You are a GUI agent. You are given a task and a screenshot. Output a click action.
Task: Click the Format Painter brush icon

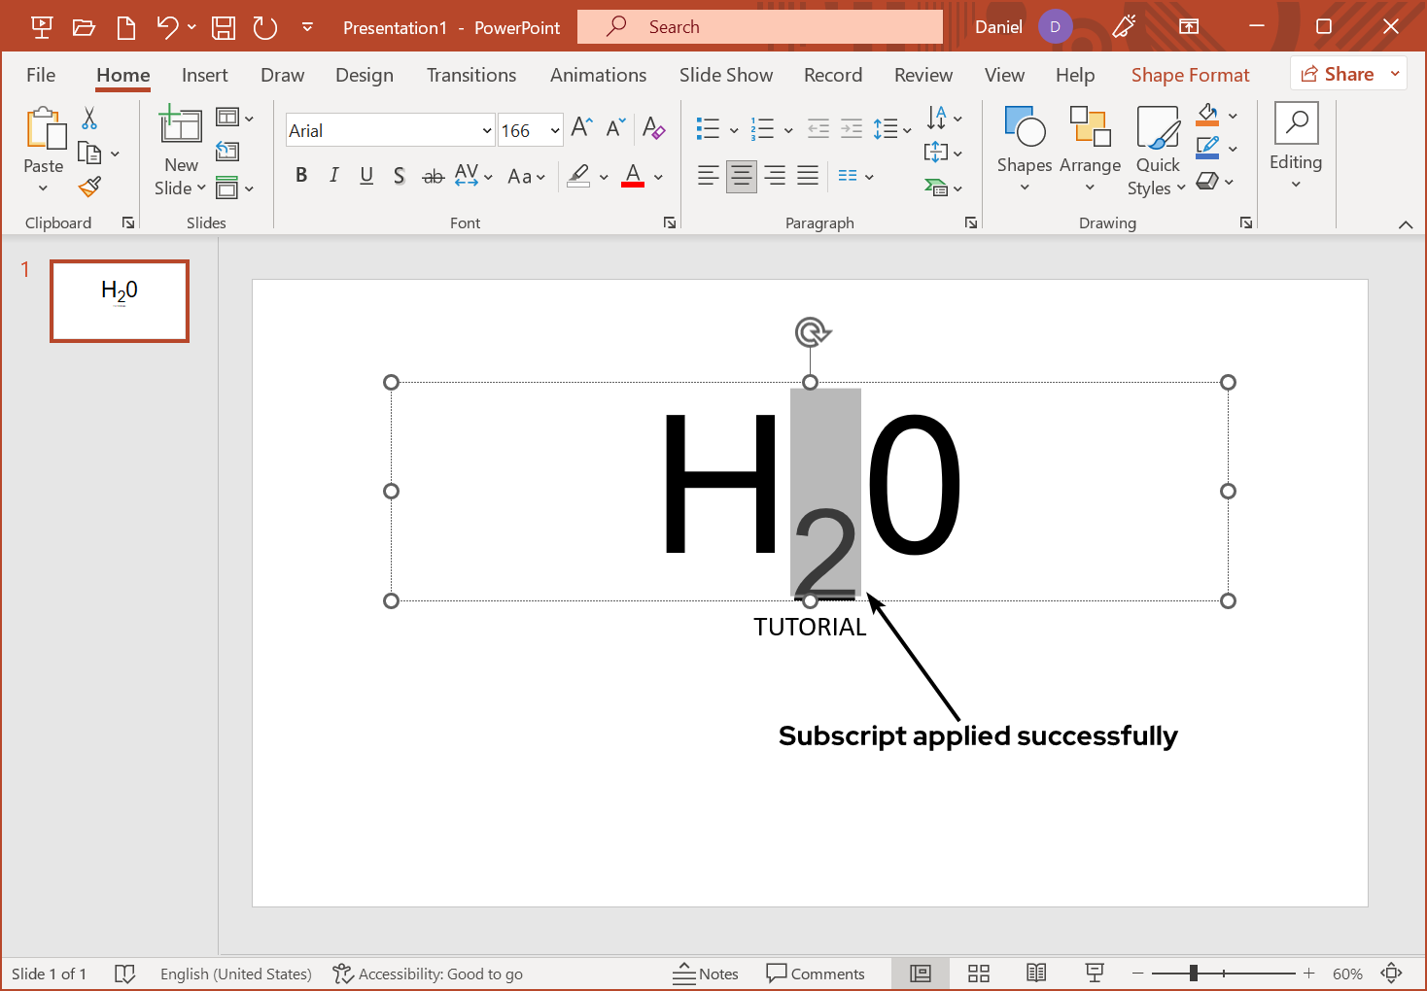coord(90,187)
